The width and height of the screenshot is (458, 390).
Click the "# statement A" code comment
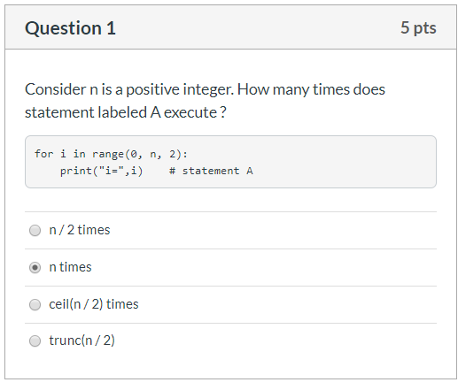click(211, 171)
